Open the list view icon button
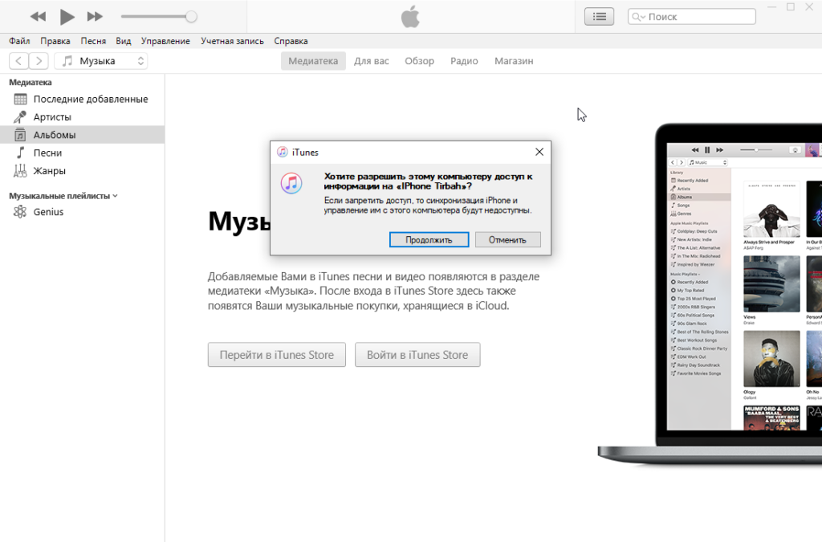 point(599,16)
